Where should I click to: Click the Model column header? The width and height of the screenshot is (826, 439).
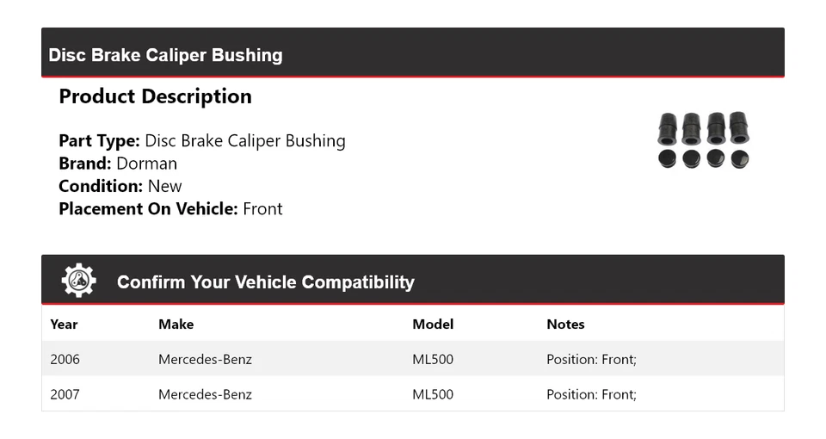point(433,325)
